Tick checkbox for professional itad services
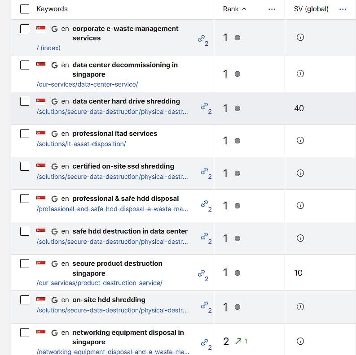356x355 pixels. 25,134
